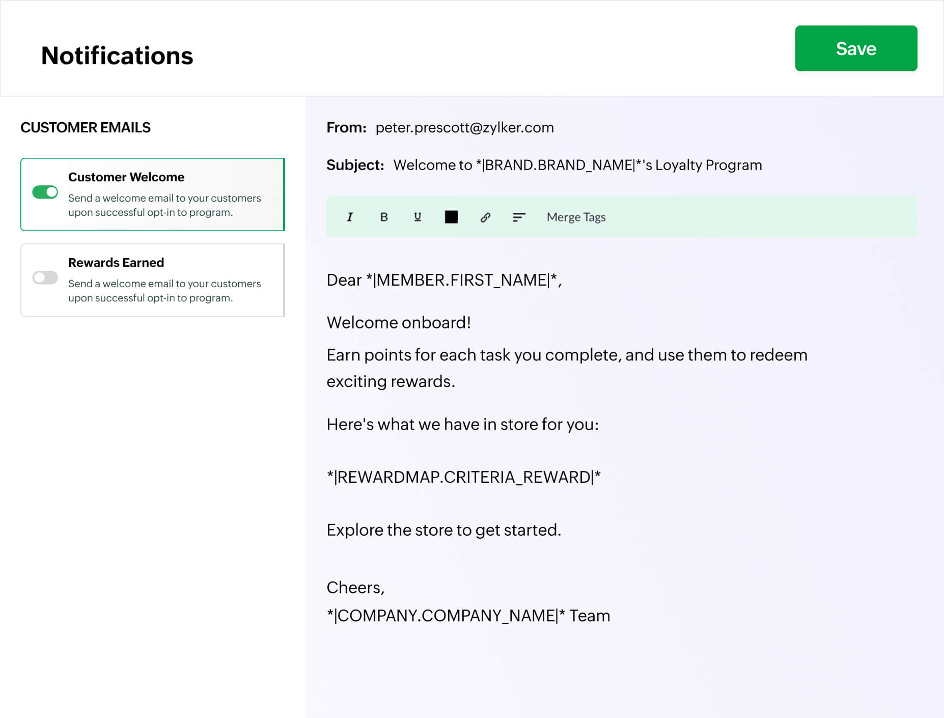Screen dimensions: 944x718
Task: Enable the Rewards Earned email toggle
Action: click(45, 278)
